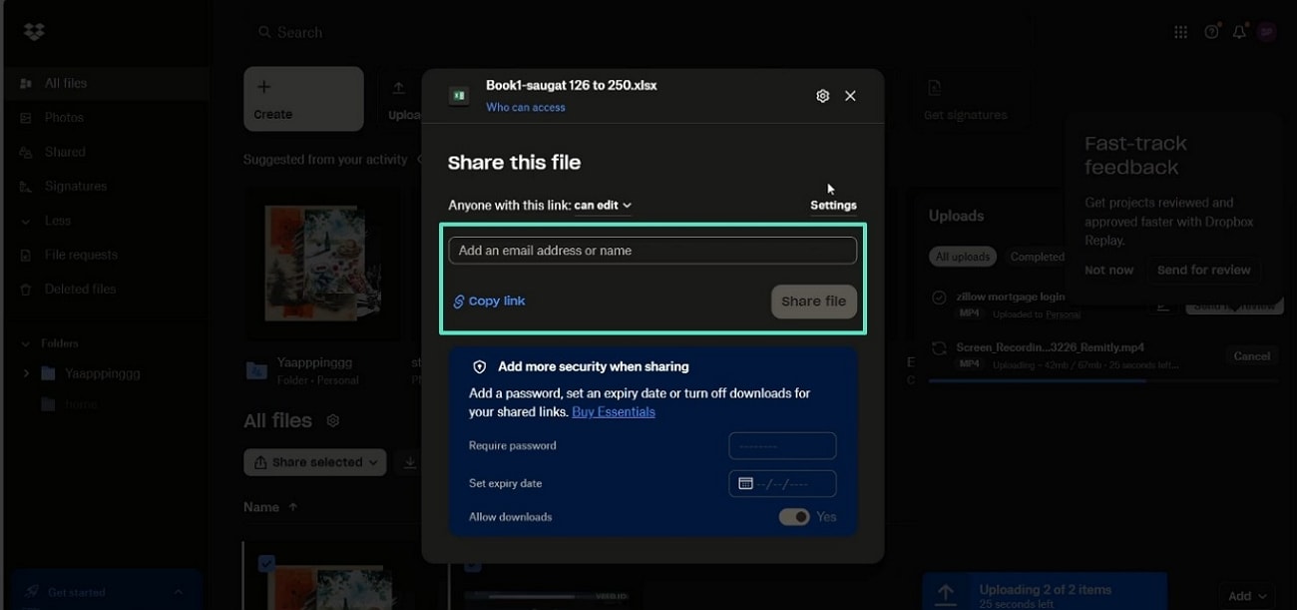The image size is (1297, 610).
Task: Click the Share file button
Action: [813, 302]
